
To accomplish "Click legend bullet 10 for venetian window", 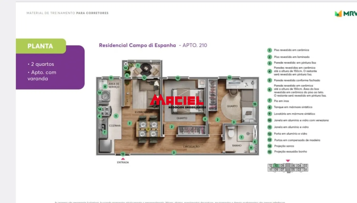I will (269, 120).
